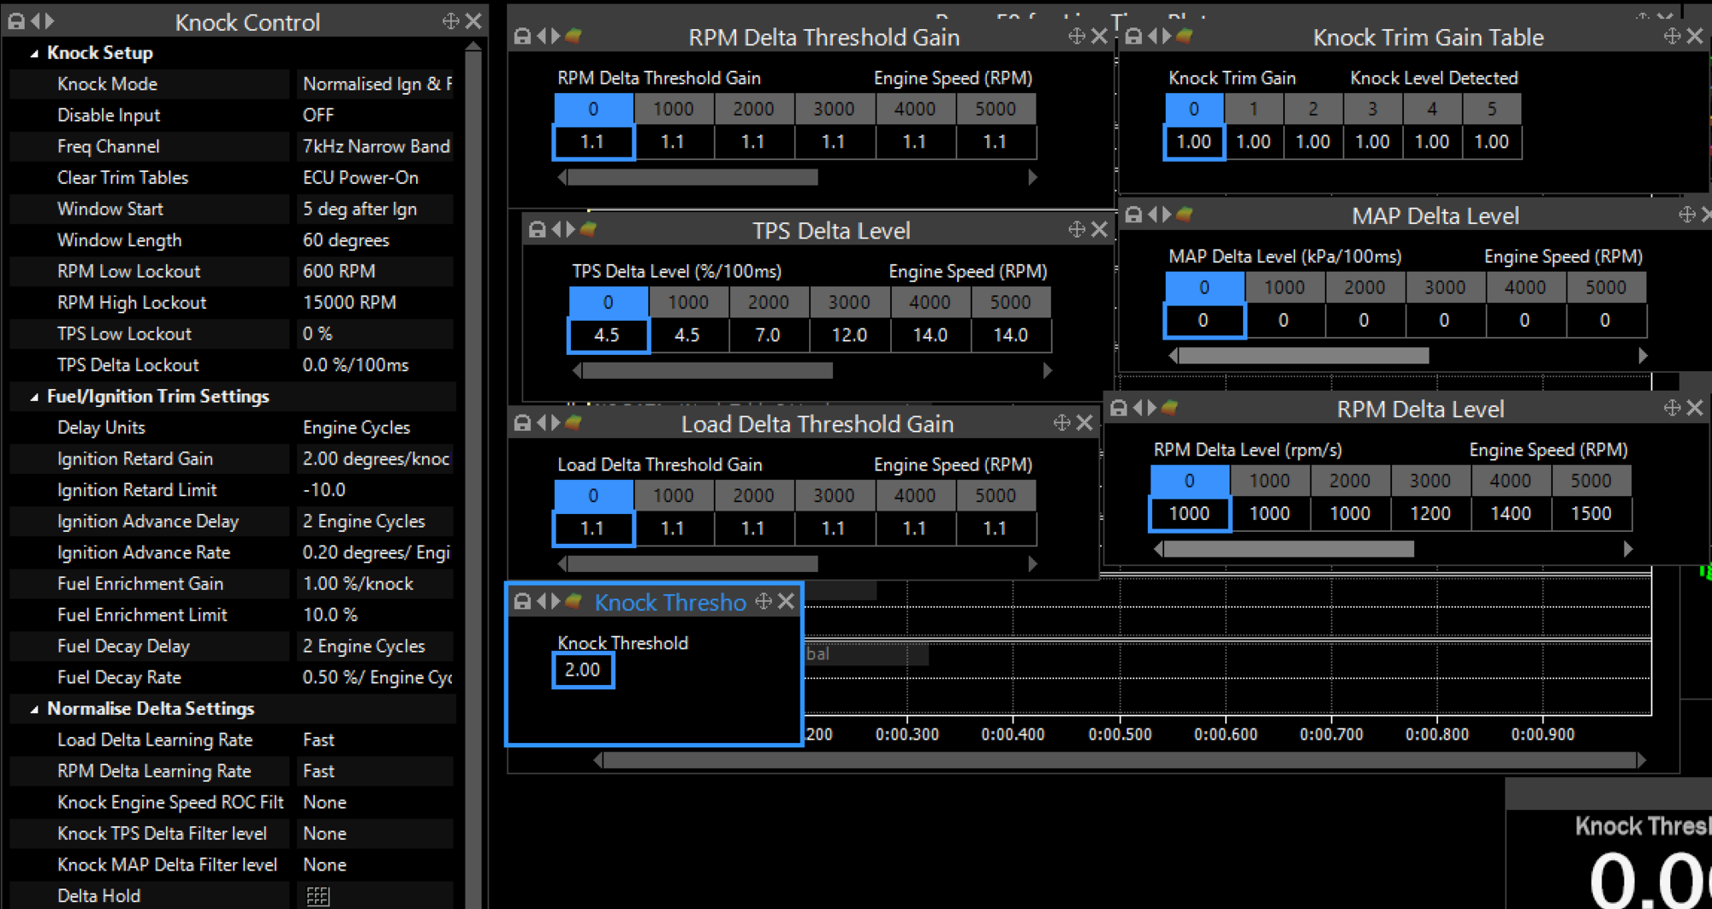Open the Load Delta Learning Rate Fast dropdown
The width and height of the screenshot is (1712, 909).
pyautogui.click(x=374, y=740)
